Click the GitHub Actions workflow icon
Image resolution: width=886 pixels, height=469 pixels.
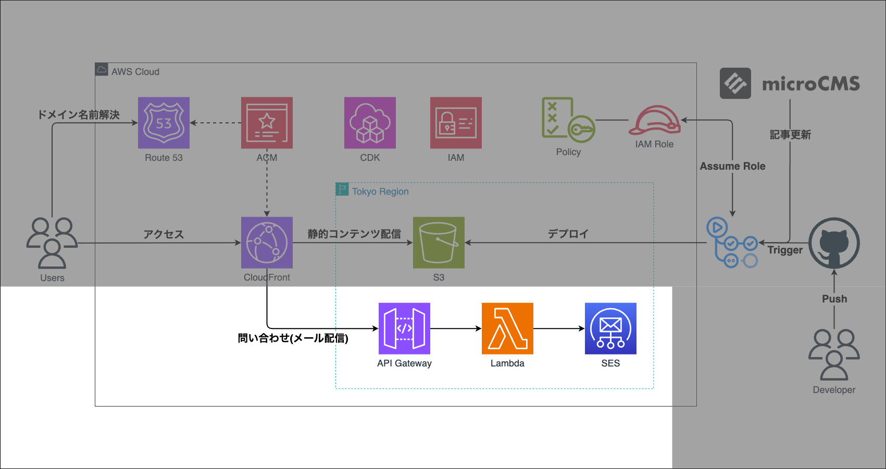pos(732,243)
